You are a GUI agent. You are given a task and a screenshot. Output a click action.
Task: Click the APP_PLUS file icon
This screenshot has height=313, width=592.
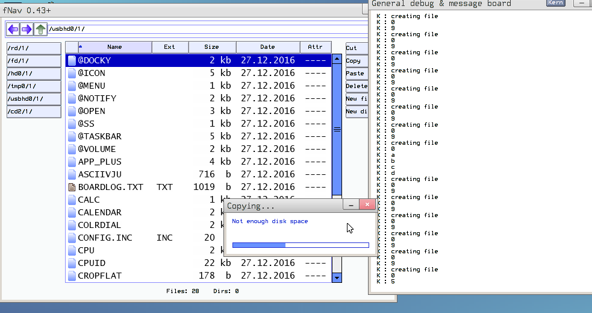[x=72, y=162]
